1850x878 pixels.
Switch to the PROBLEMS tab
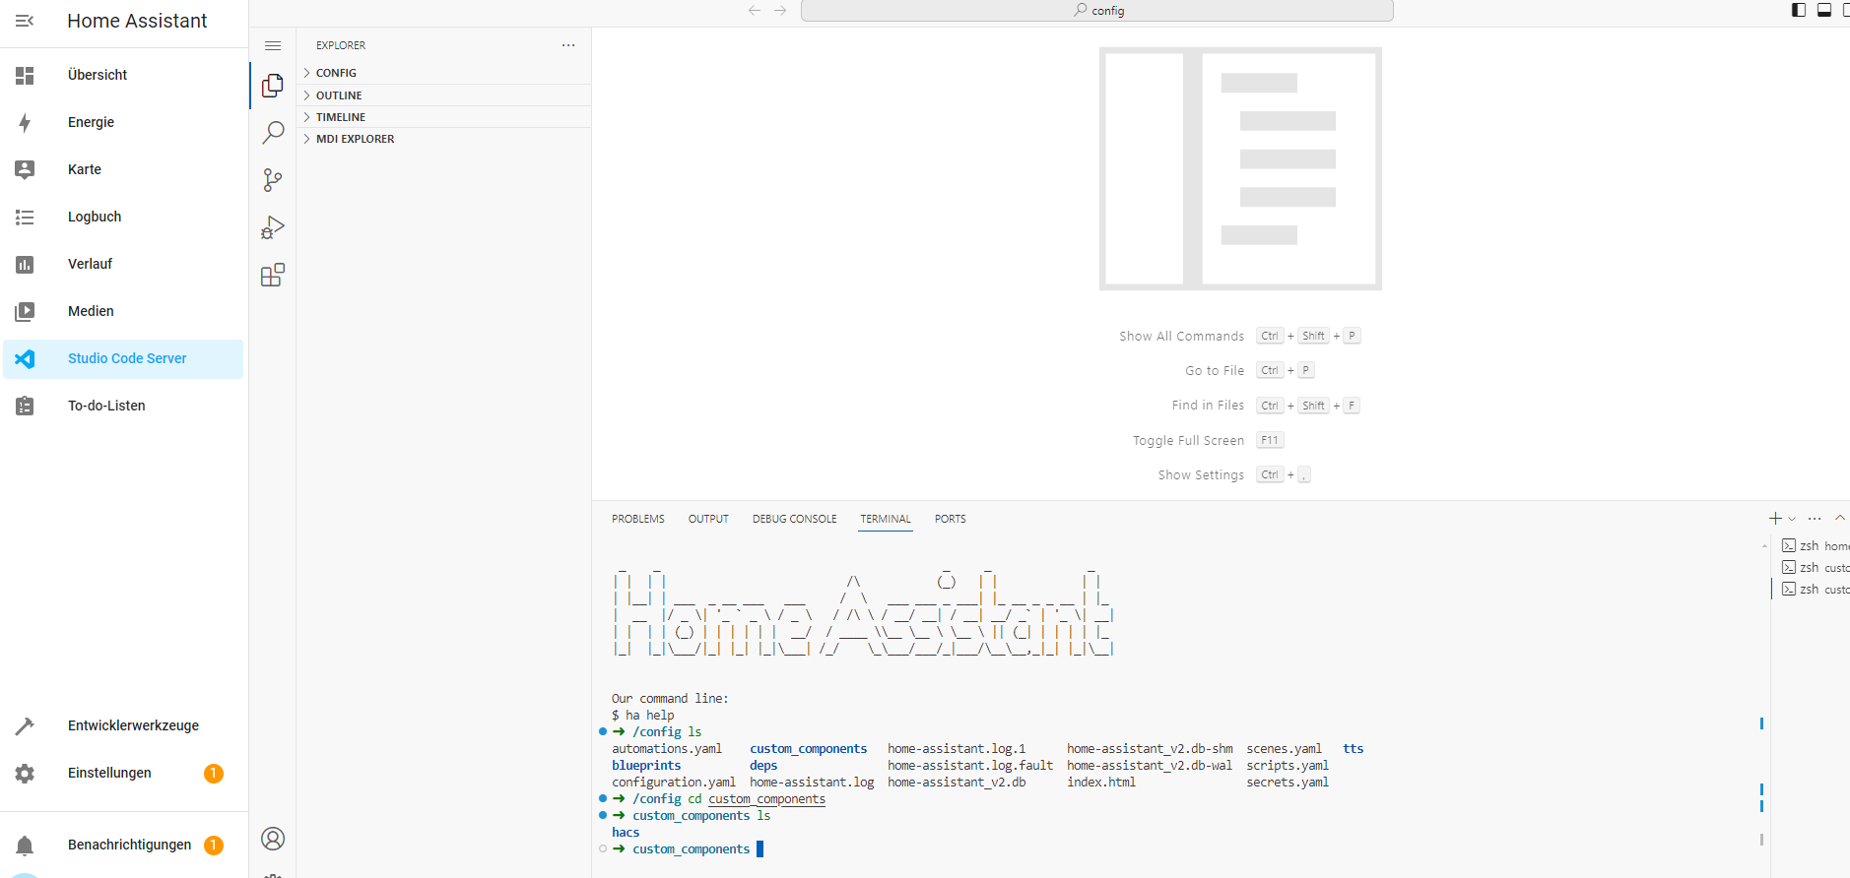click(638, 519)
